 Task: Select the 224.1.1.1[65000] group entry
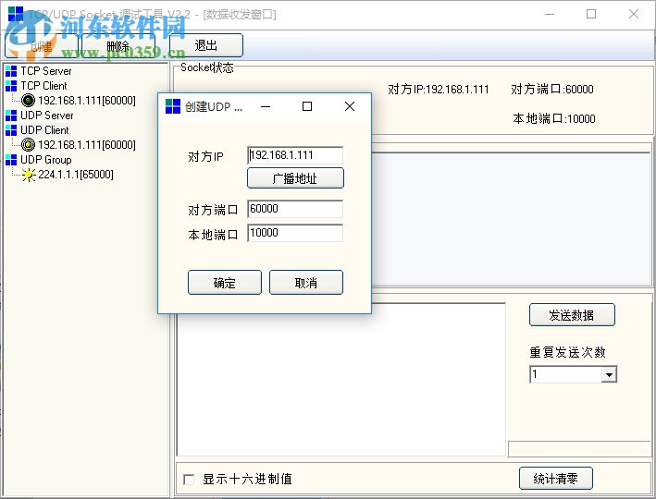(76, 175)
